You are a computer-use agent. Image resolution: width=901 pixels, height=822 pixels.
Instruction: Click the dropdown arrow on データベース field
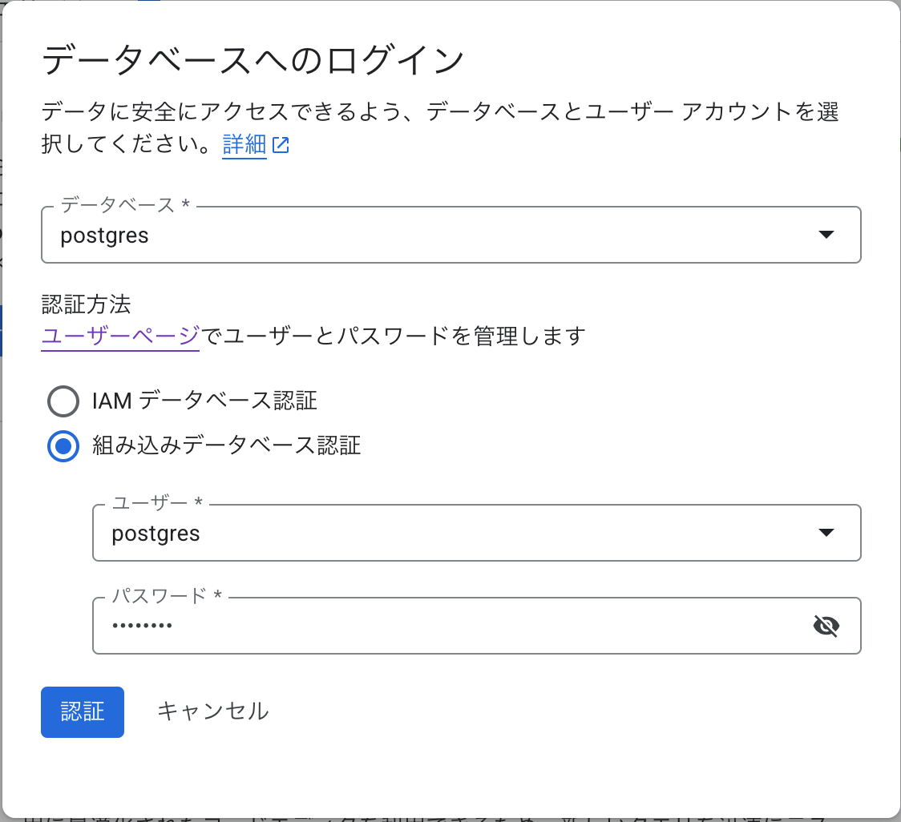pyautogui.click(x=826, y=235)
